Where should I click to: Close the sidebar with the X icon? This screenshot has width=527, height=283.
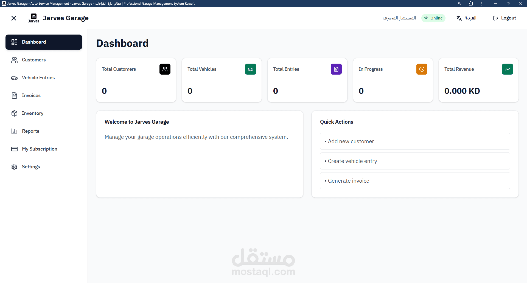[14, 18]
